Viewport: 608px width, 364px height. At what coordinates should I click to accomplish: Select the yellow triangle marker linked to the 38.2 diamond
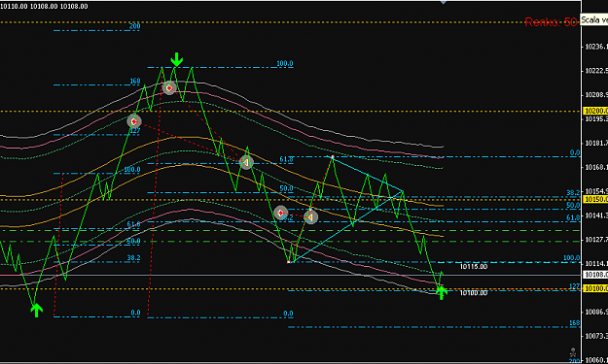310,217
